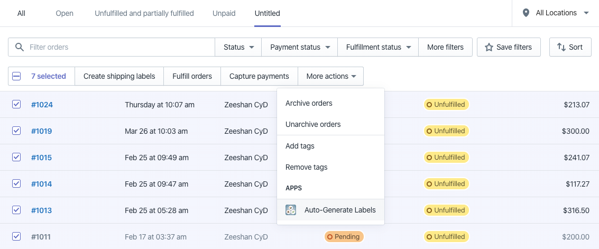Click the $241.07 total amount
Screen dimensions: 599x249
coord(576,158)
